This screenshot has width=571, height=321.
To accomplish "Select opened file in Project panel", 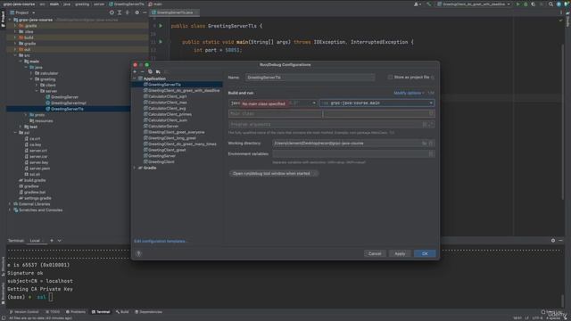I will coord(112,12).
